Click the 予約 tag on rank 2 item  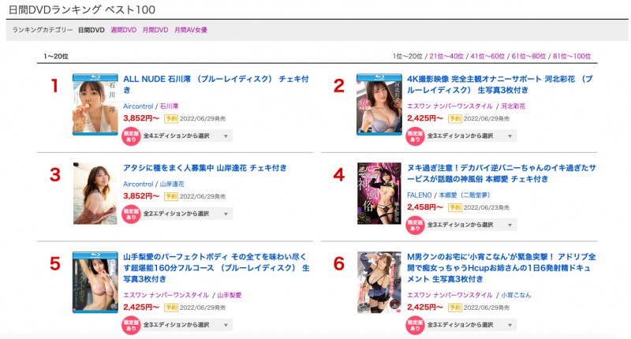454,118
